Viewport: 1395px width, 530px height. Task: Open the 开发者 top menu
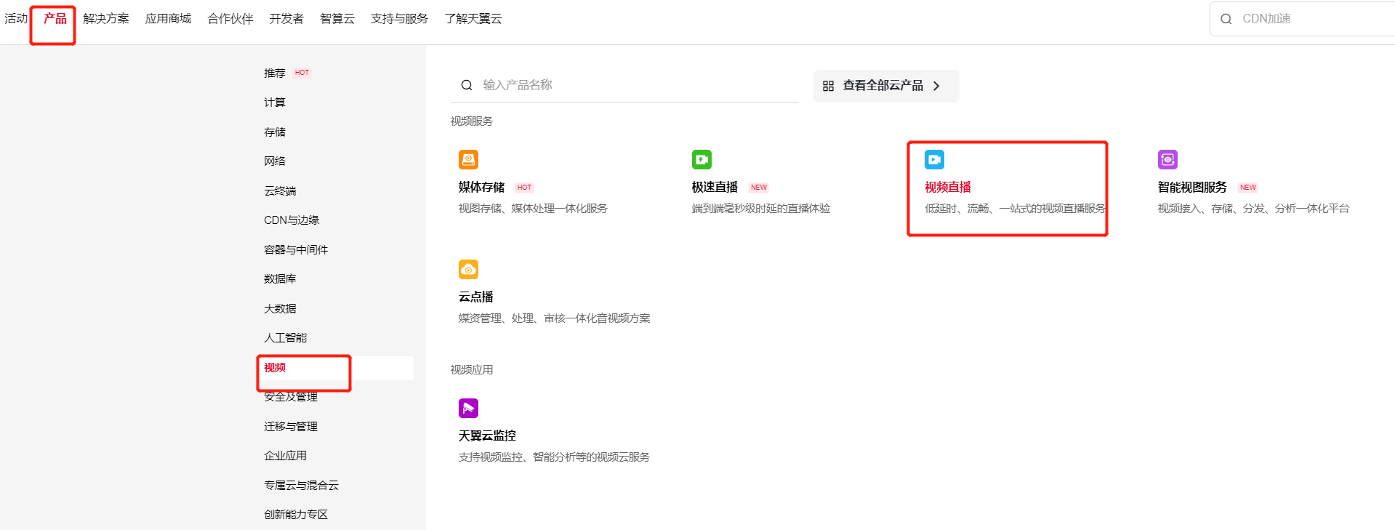tap(286, 19)
